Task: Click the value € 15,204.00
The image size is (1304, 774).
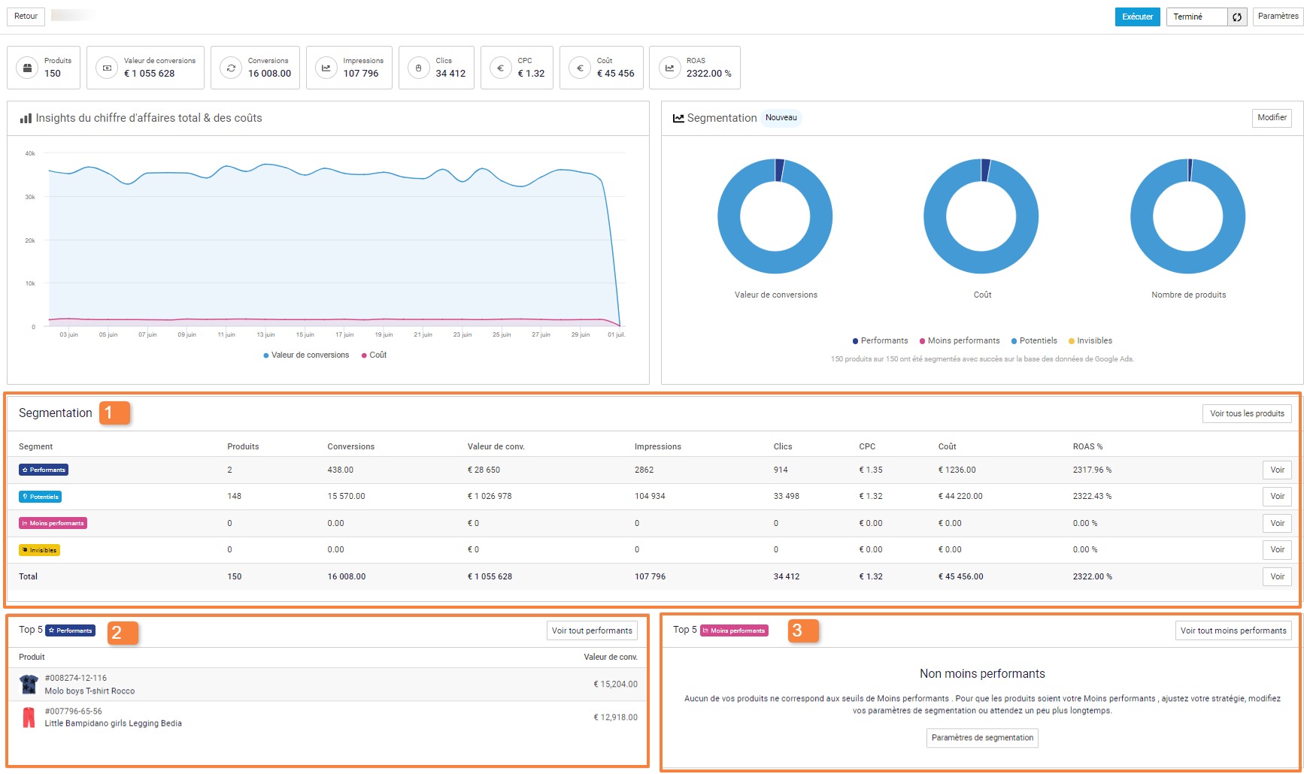Action: tap(615, 685)
